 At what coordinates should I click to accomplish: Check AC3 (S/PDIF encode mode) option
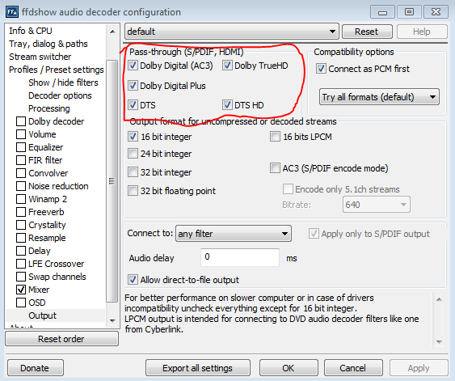[x=275, y=168]
